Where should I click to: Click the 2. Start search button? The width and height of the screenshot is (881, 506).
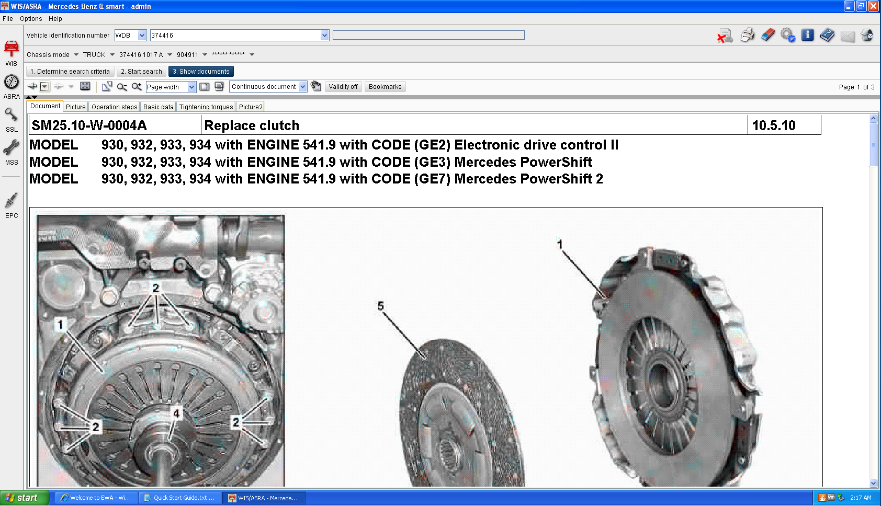point(141,72)
